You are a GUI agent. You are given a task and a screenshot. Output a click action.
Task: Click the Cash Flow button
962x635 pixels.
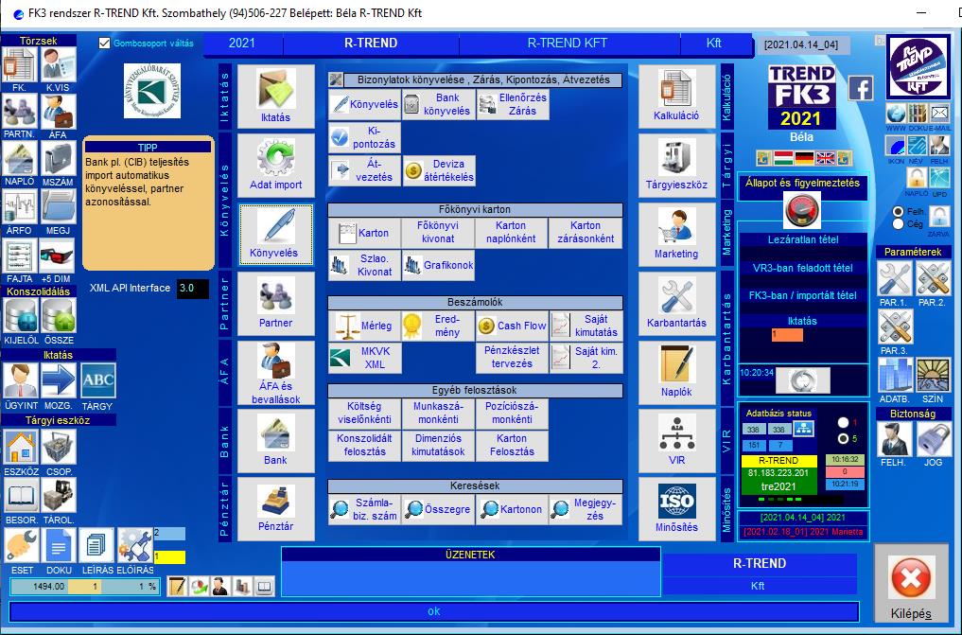point(513,326)
